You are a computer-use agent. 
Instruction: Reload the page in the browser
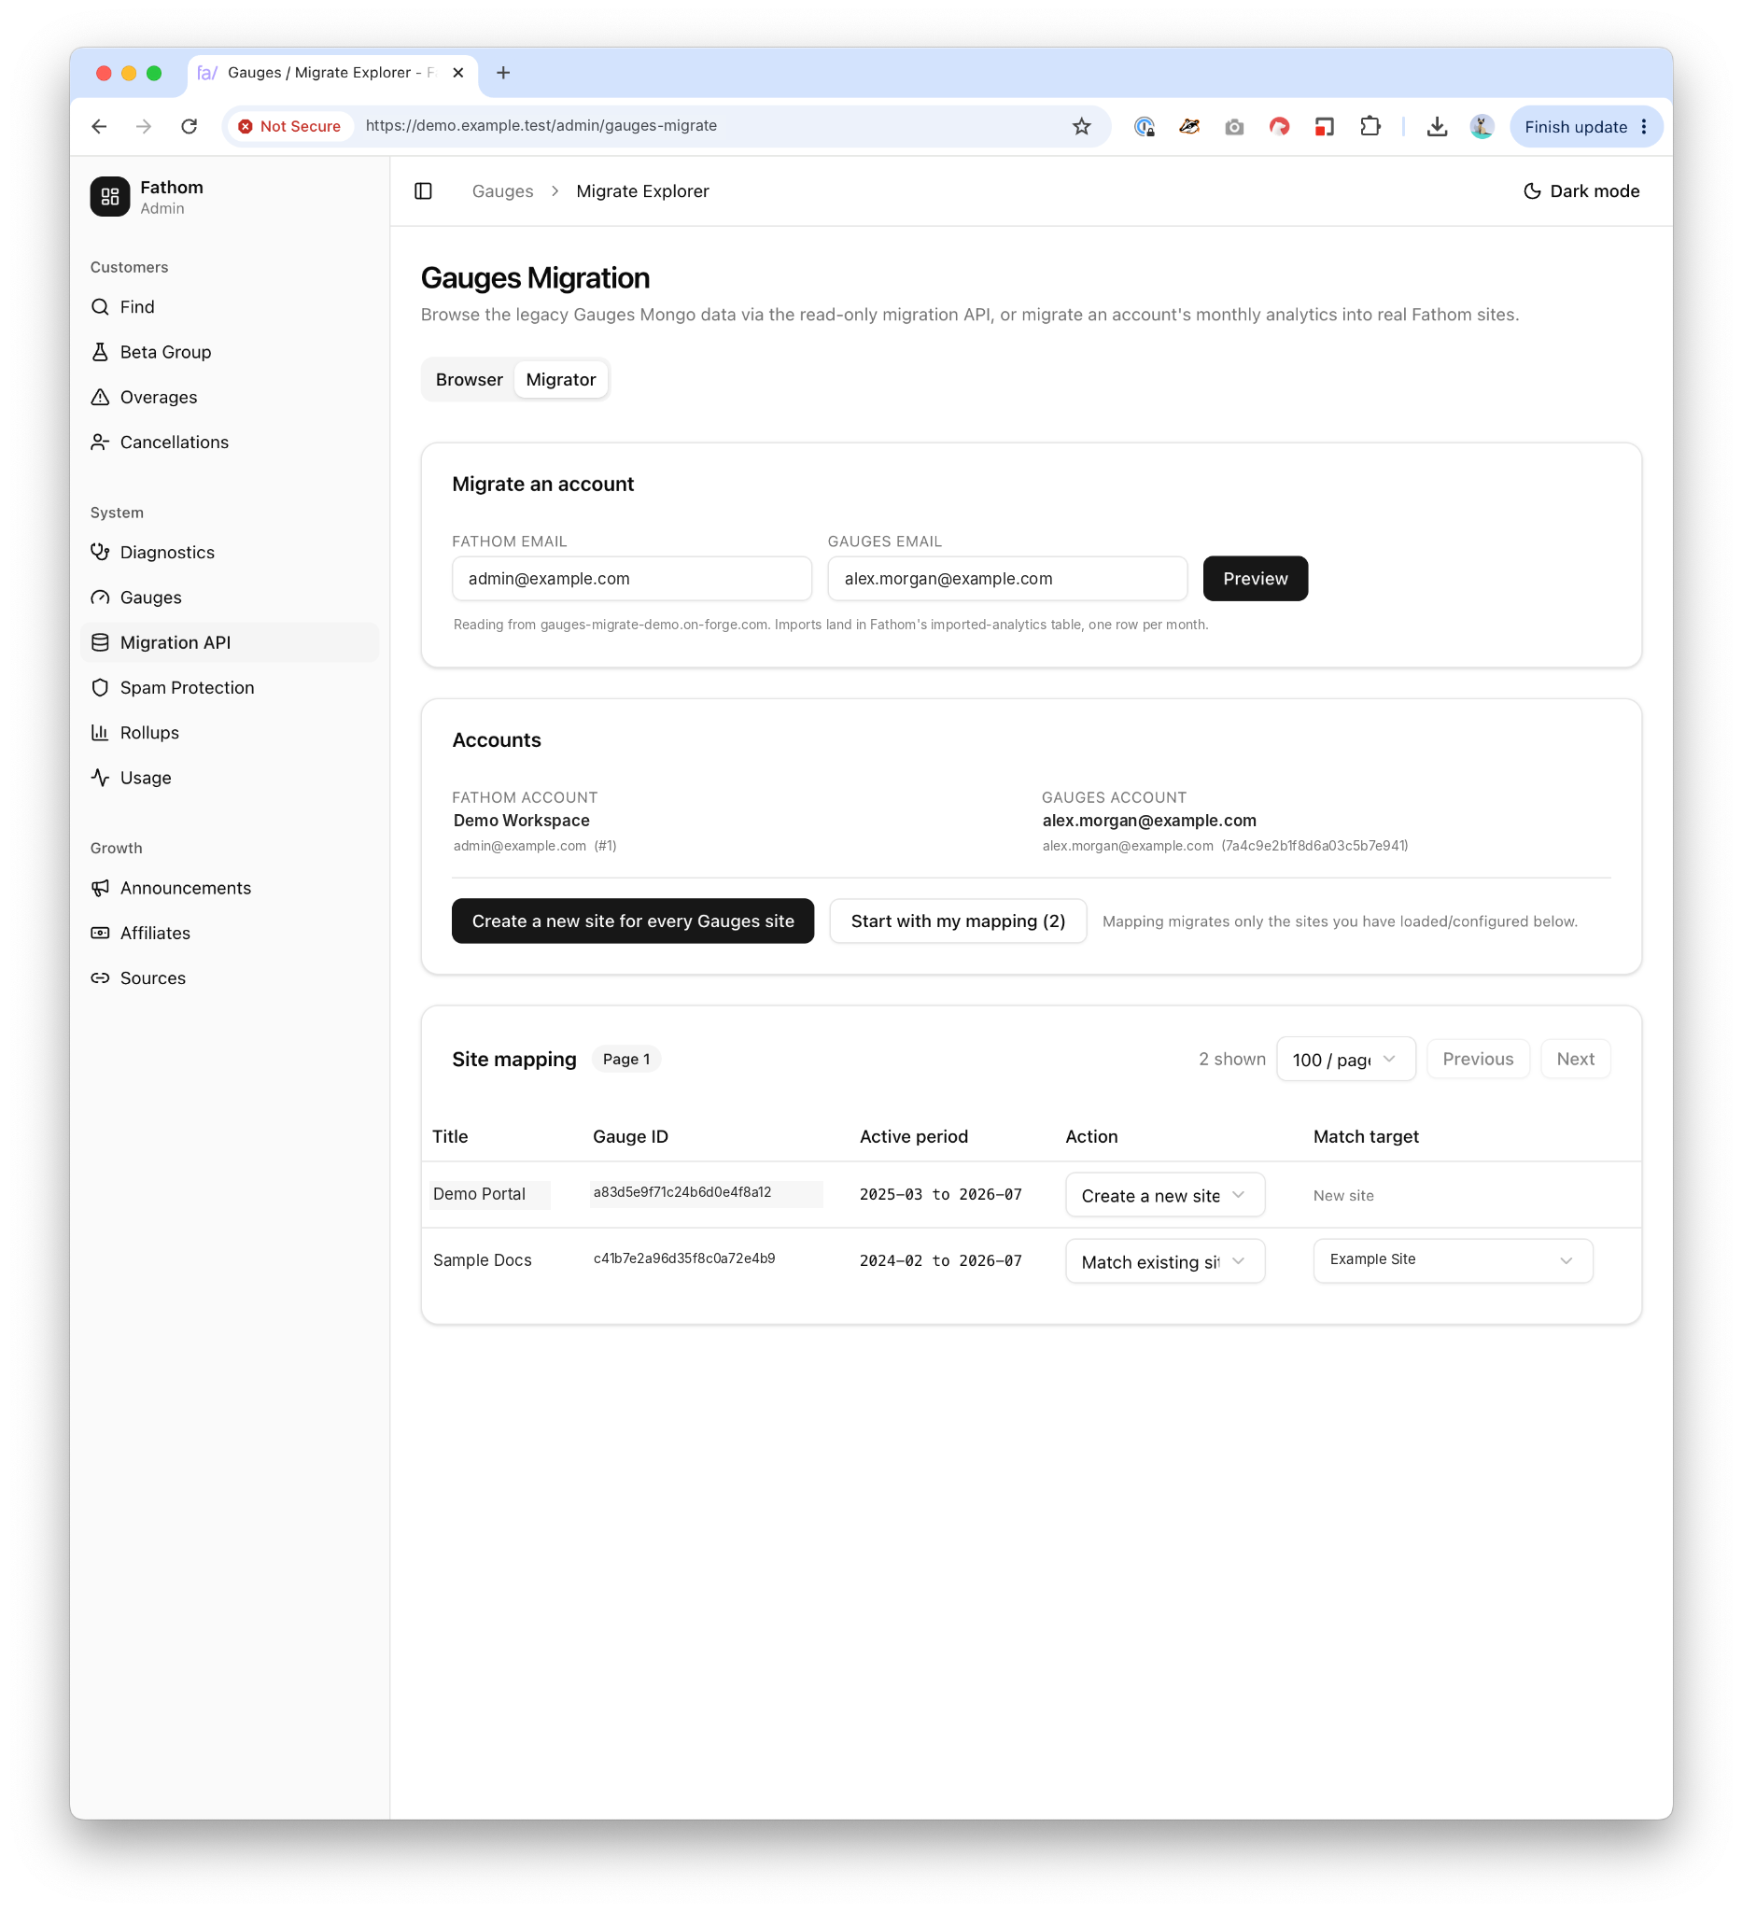pyautogui.click(x=190, y=126)
